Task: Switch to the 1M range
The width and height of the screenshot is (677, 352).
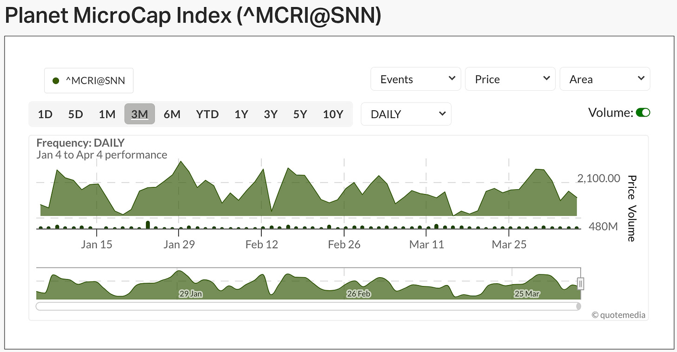Action: [107, 114]
